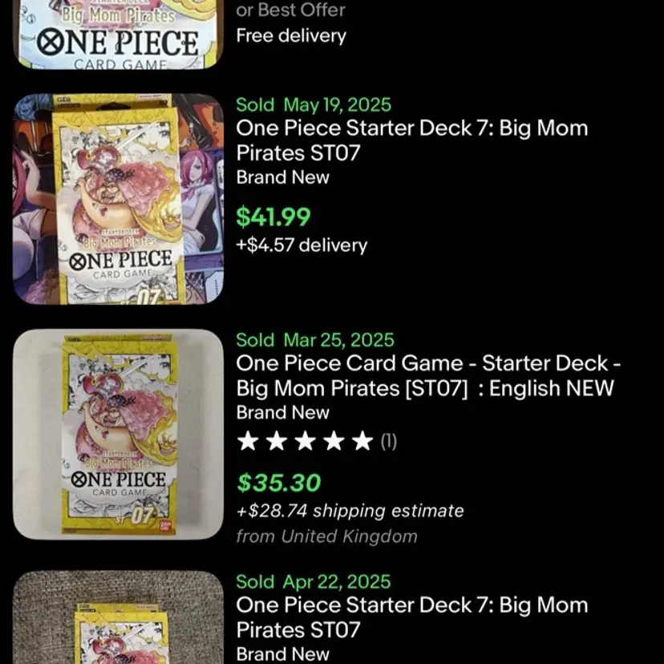
Task: Tap the "or Best Offer" text
Action: point(290,10)
